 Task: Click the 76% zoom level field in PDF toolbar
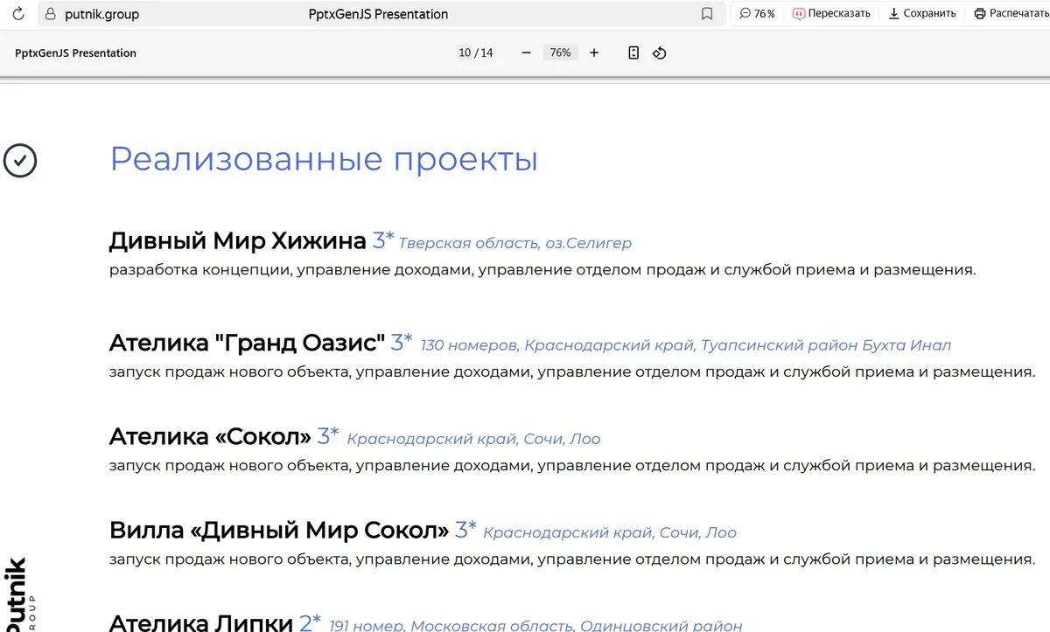point(560,53)
